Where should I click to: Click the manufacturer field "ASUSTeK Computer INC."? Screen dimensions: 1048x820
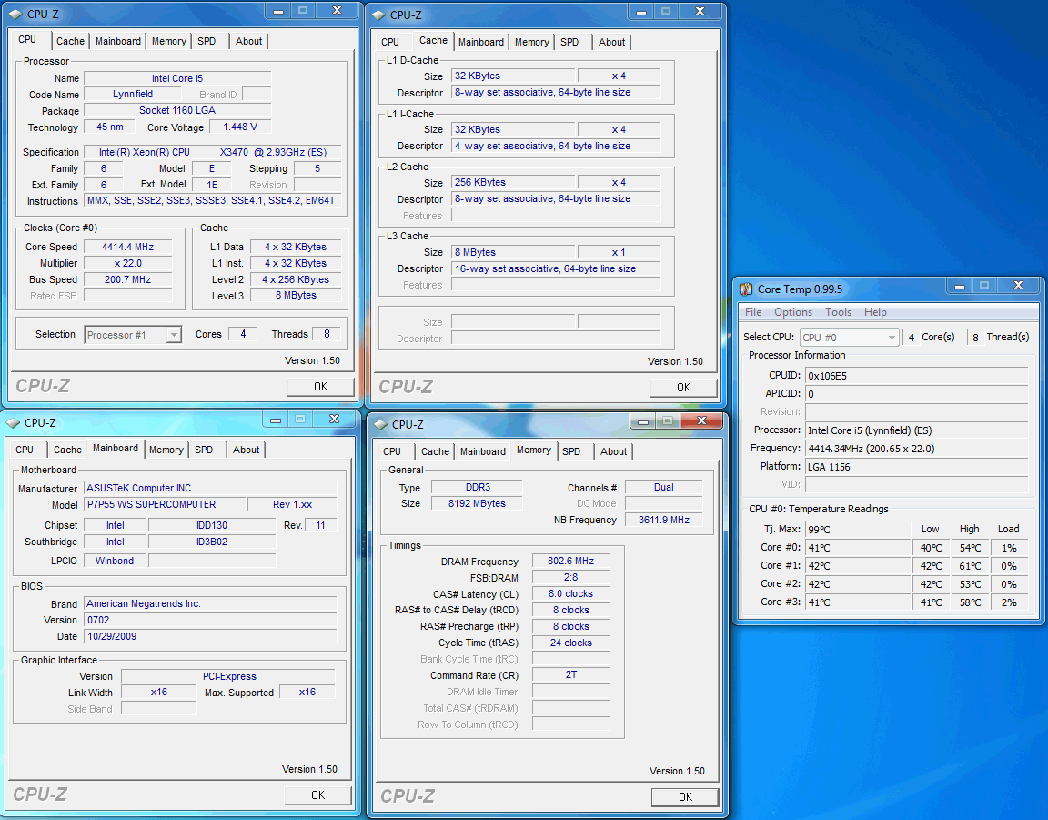[210, 488]
